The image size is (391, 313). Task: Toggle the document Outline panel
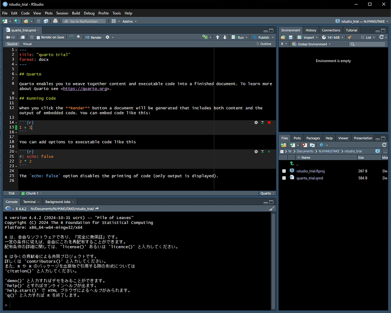pyautogui.click(x=263, y=44)
